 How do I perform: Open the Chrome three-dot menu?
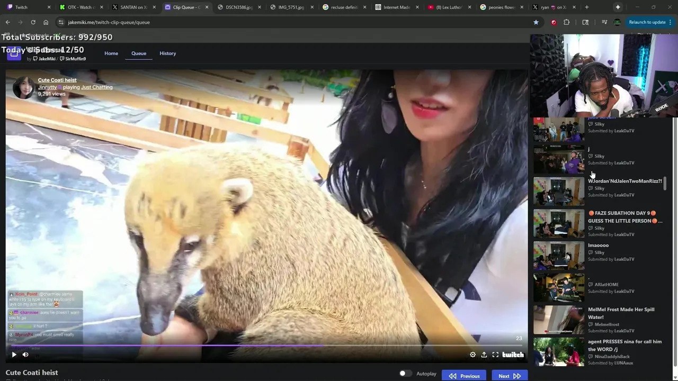click(x=671, y=22)
